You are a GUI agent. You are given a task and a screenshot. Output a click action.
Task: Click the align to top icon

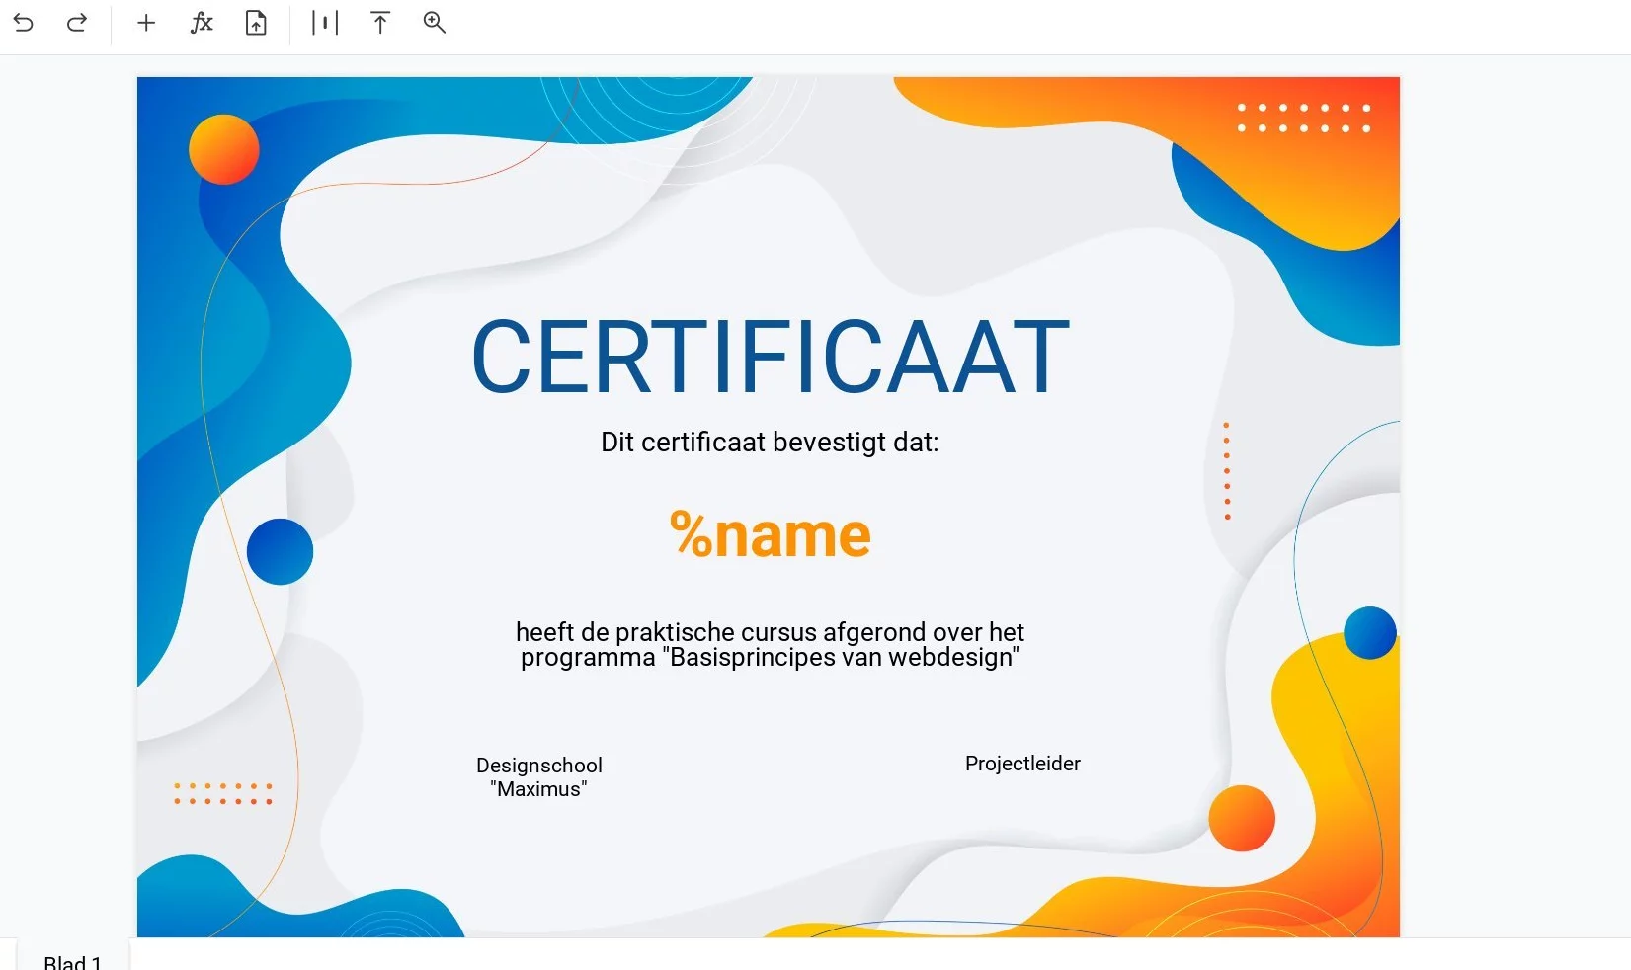(380, 23)
